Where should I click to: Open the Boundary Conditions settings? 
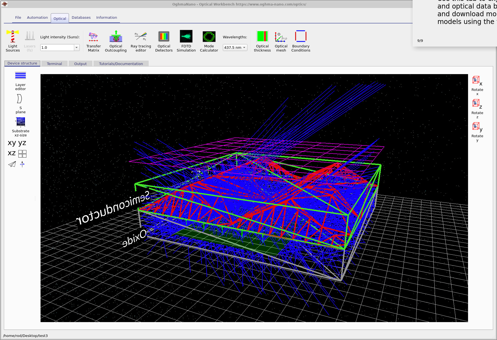click(x=301, y=41)
